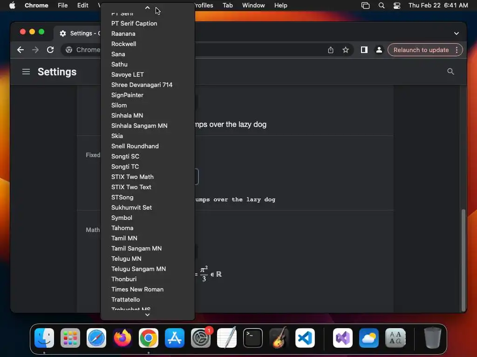
Task: Launch Firefox from the dock
Action: click(123, 338)
